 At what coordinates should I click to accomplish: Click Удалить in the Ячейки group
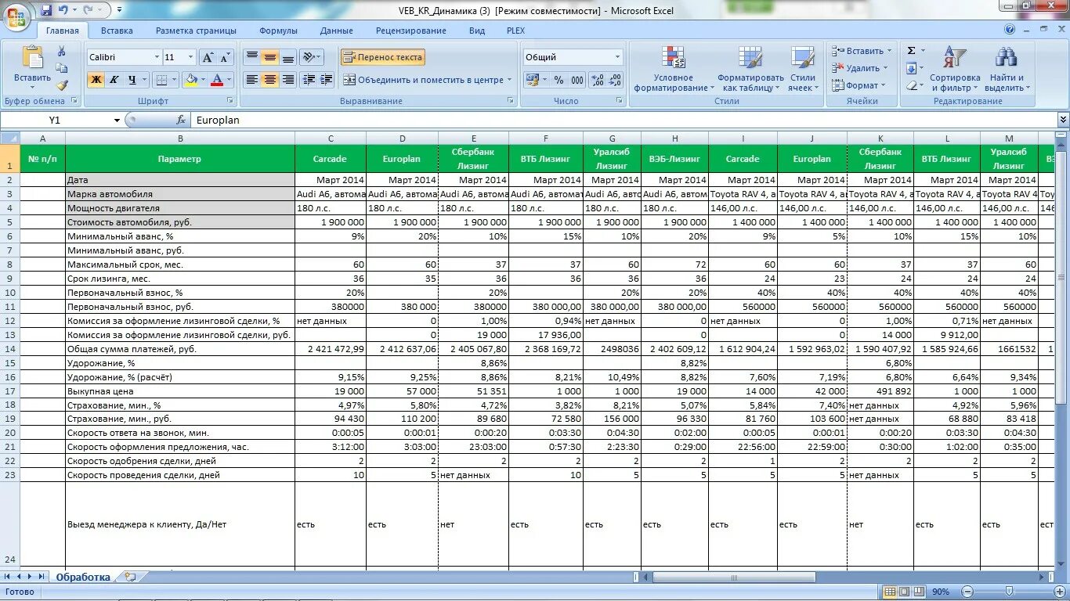859,68
